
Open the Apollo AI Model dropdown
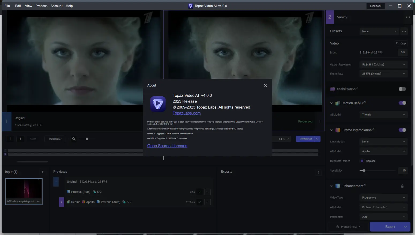coord(383,151)
